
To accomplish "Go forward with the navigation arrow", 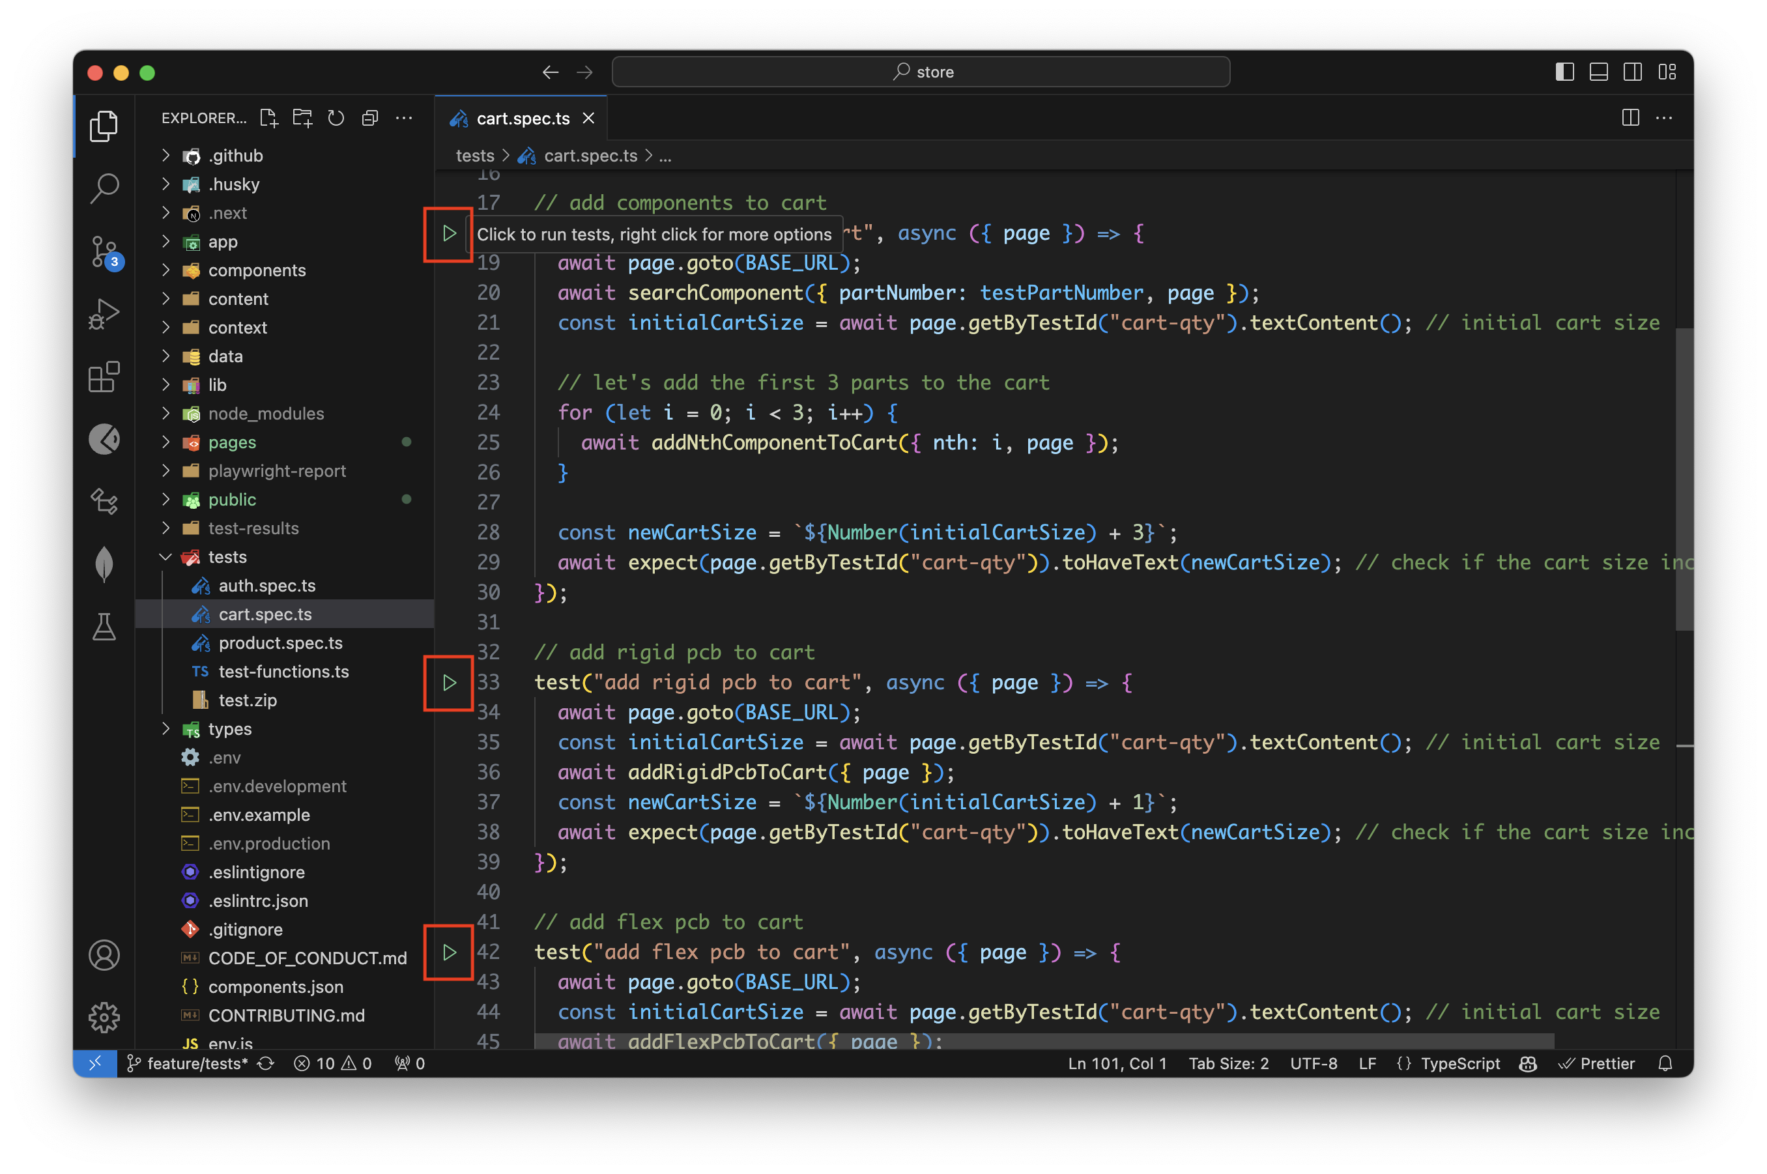I will coord(584,72).
